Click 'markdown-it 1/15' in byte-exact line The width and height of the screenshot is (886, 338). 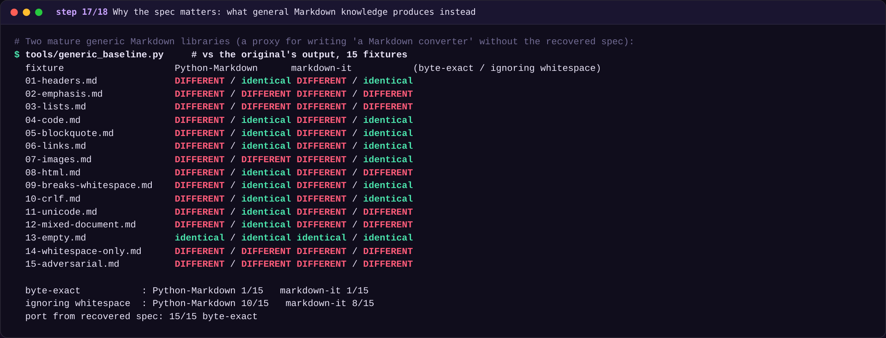324,290
